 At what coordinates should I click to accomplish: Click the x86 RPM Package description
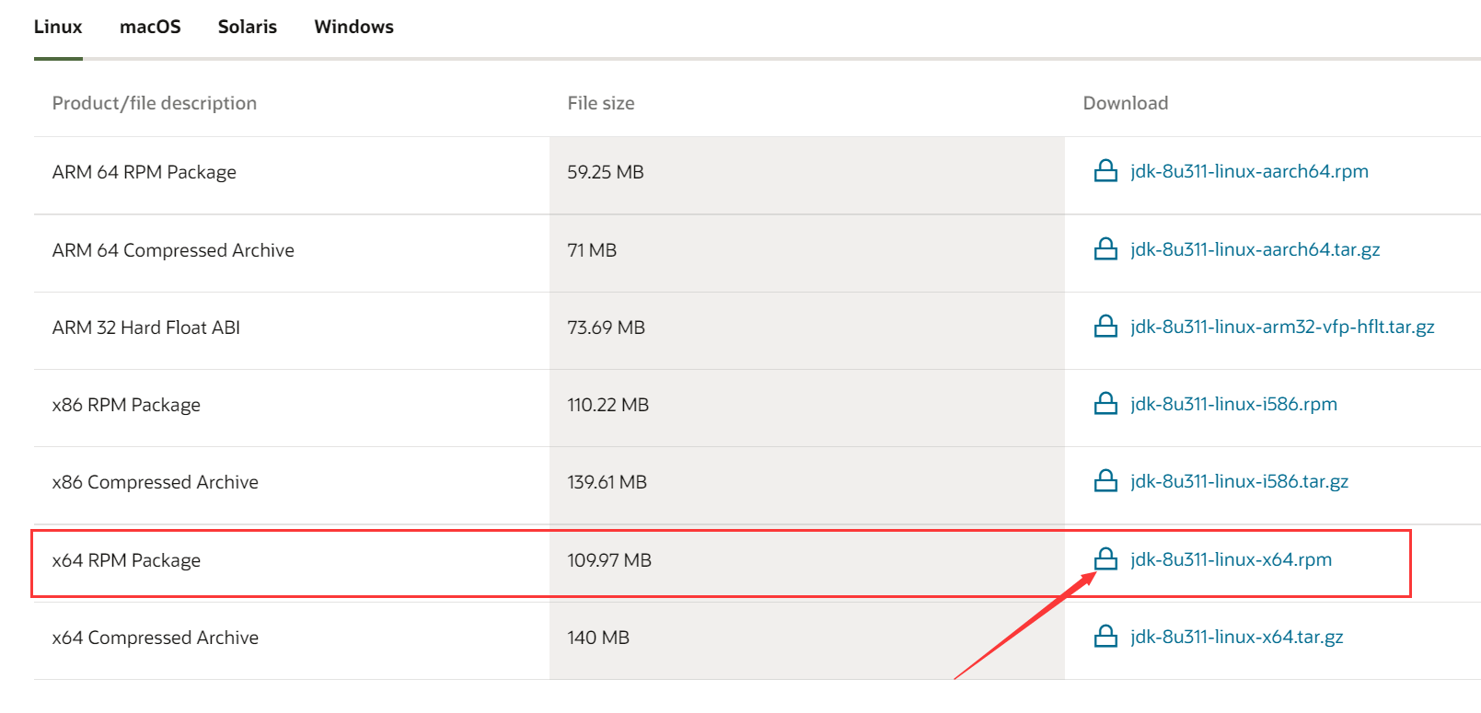coord(126,405)
